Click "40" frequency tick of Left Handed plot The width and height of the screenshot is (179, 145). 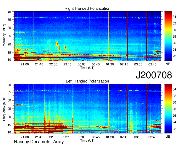(9, 85)
